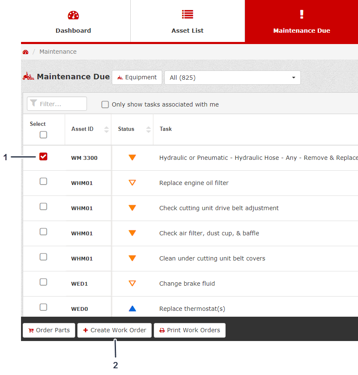Click outlined orange triangle for Change brake fluid
This screenshot has width=358, height=375.
(x=132, y=284)
